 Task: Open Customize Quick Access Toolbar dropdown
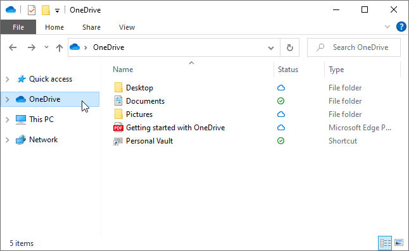tap(57, 11)
